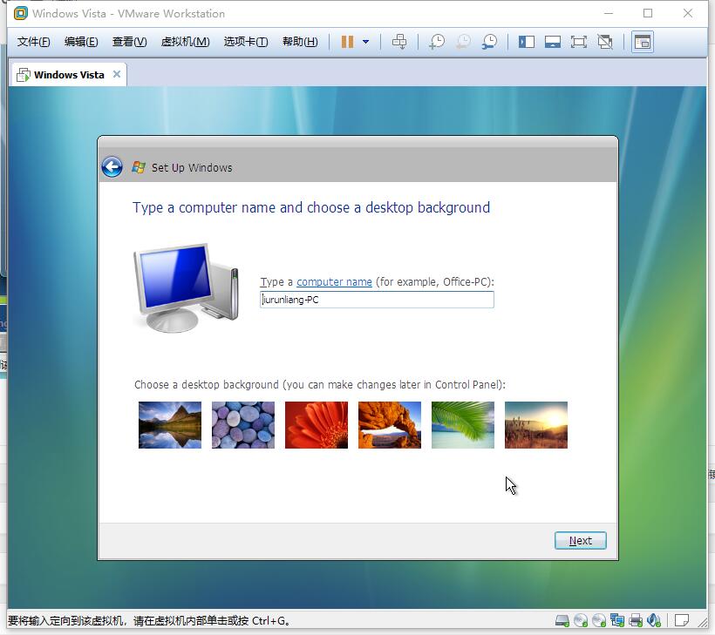Select the Windows Vista VM tab
This screenshot has height=635, width=715.
[x=68, y=75]
